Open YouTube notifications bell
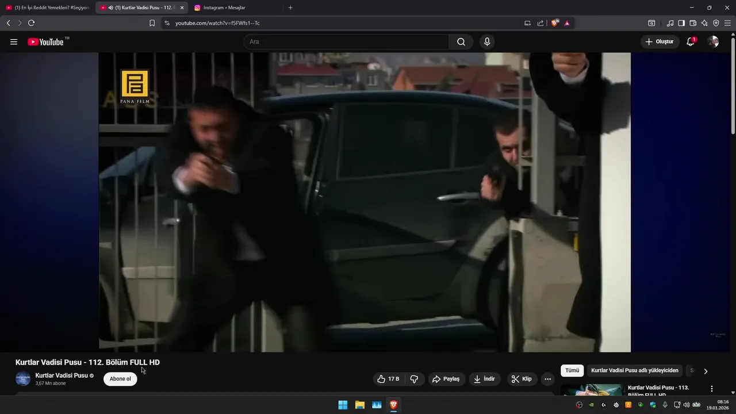736x414 pixels. pos(691,41)
